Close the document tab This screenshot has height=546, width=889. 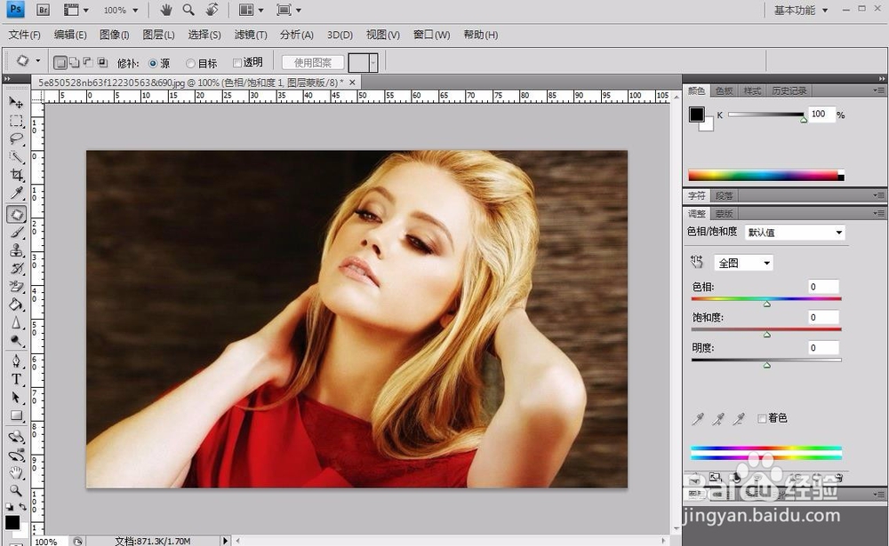point(352,83)
